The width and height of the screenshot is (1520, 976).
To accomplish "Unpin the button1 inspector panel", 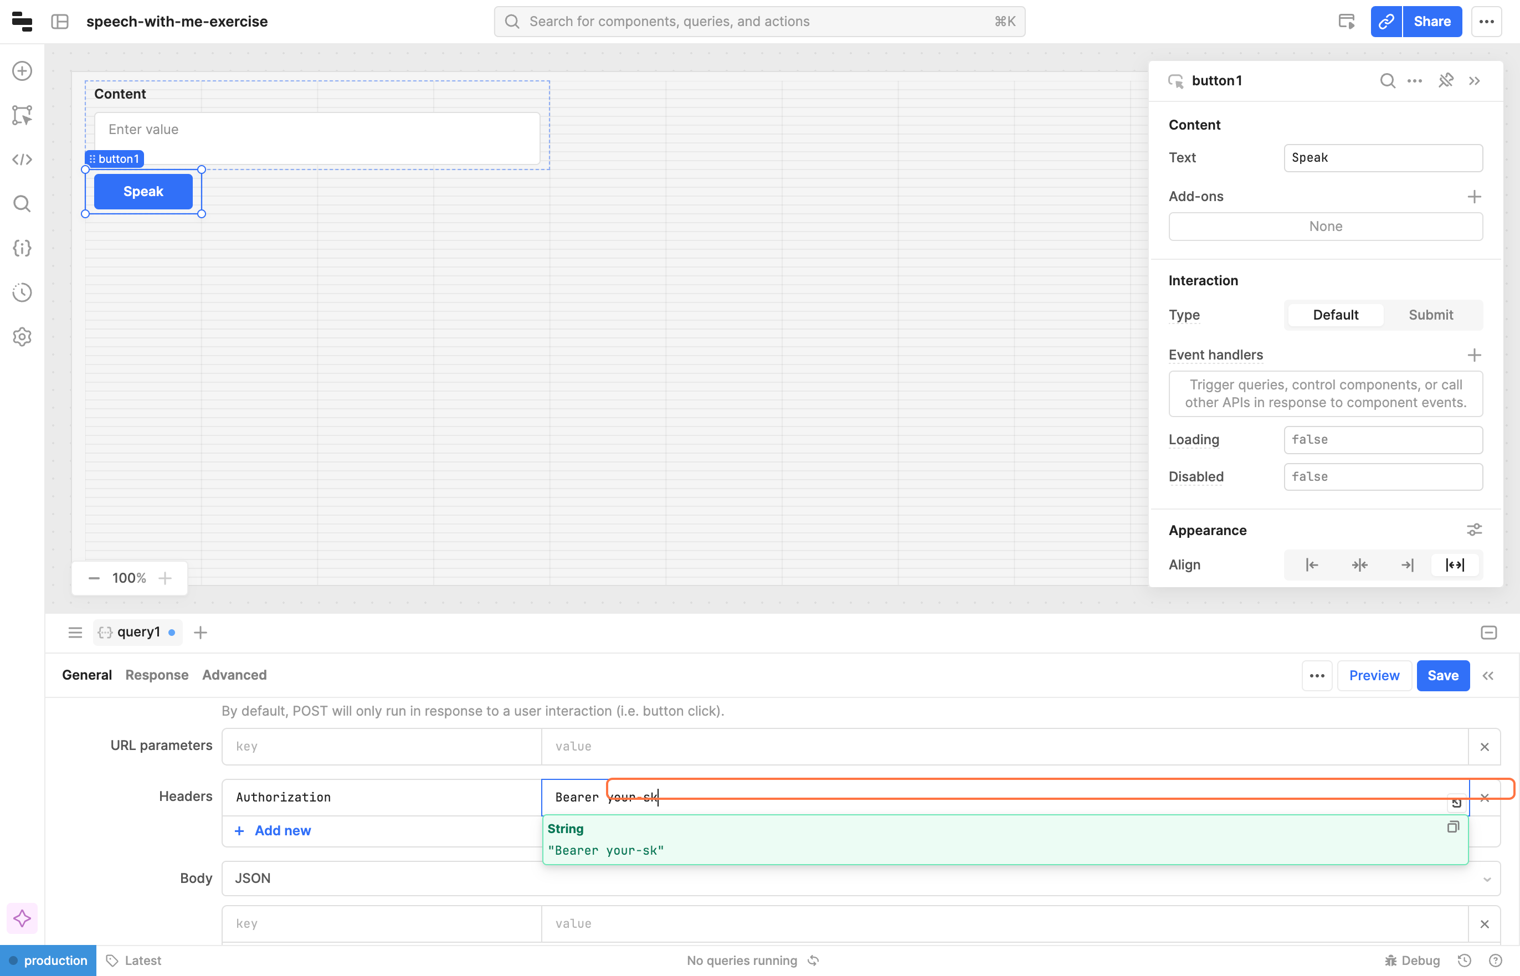I will pyautogui.click(x=1445, y=80).
